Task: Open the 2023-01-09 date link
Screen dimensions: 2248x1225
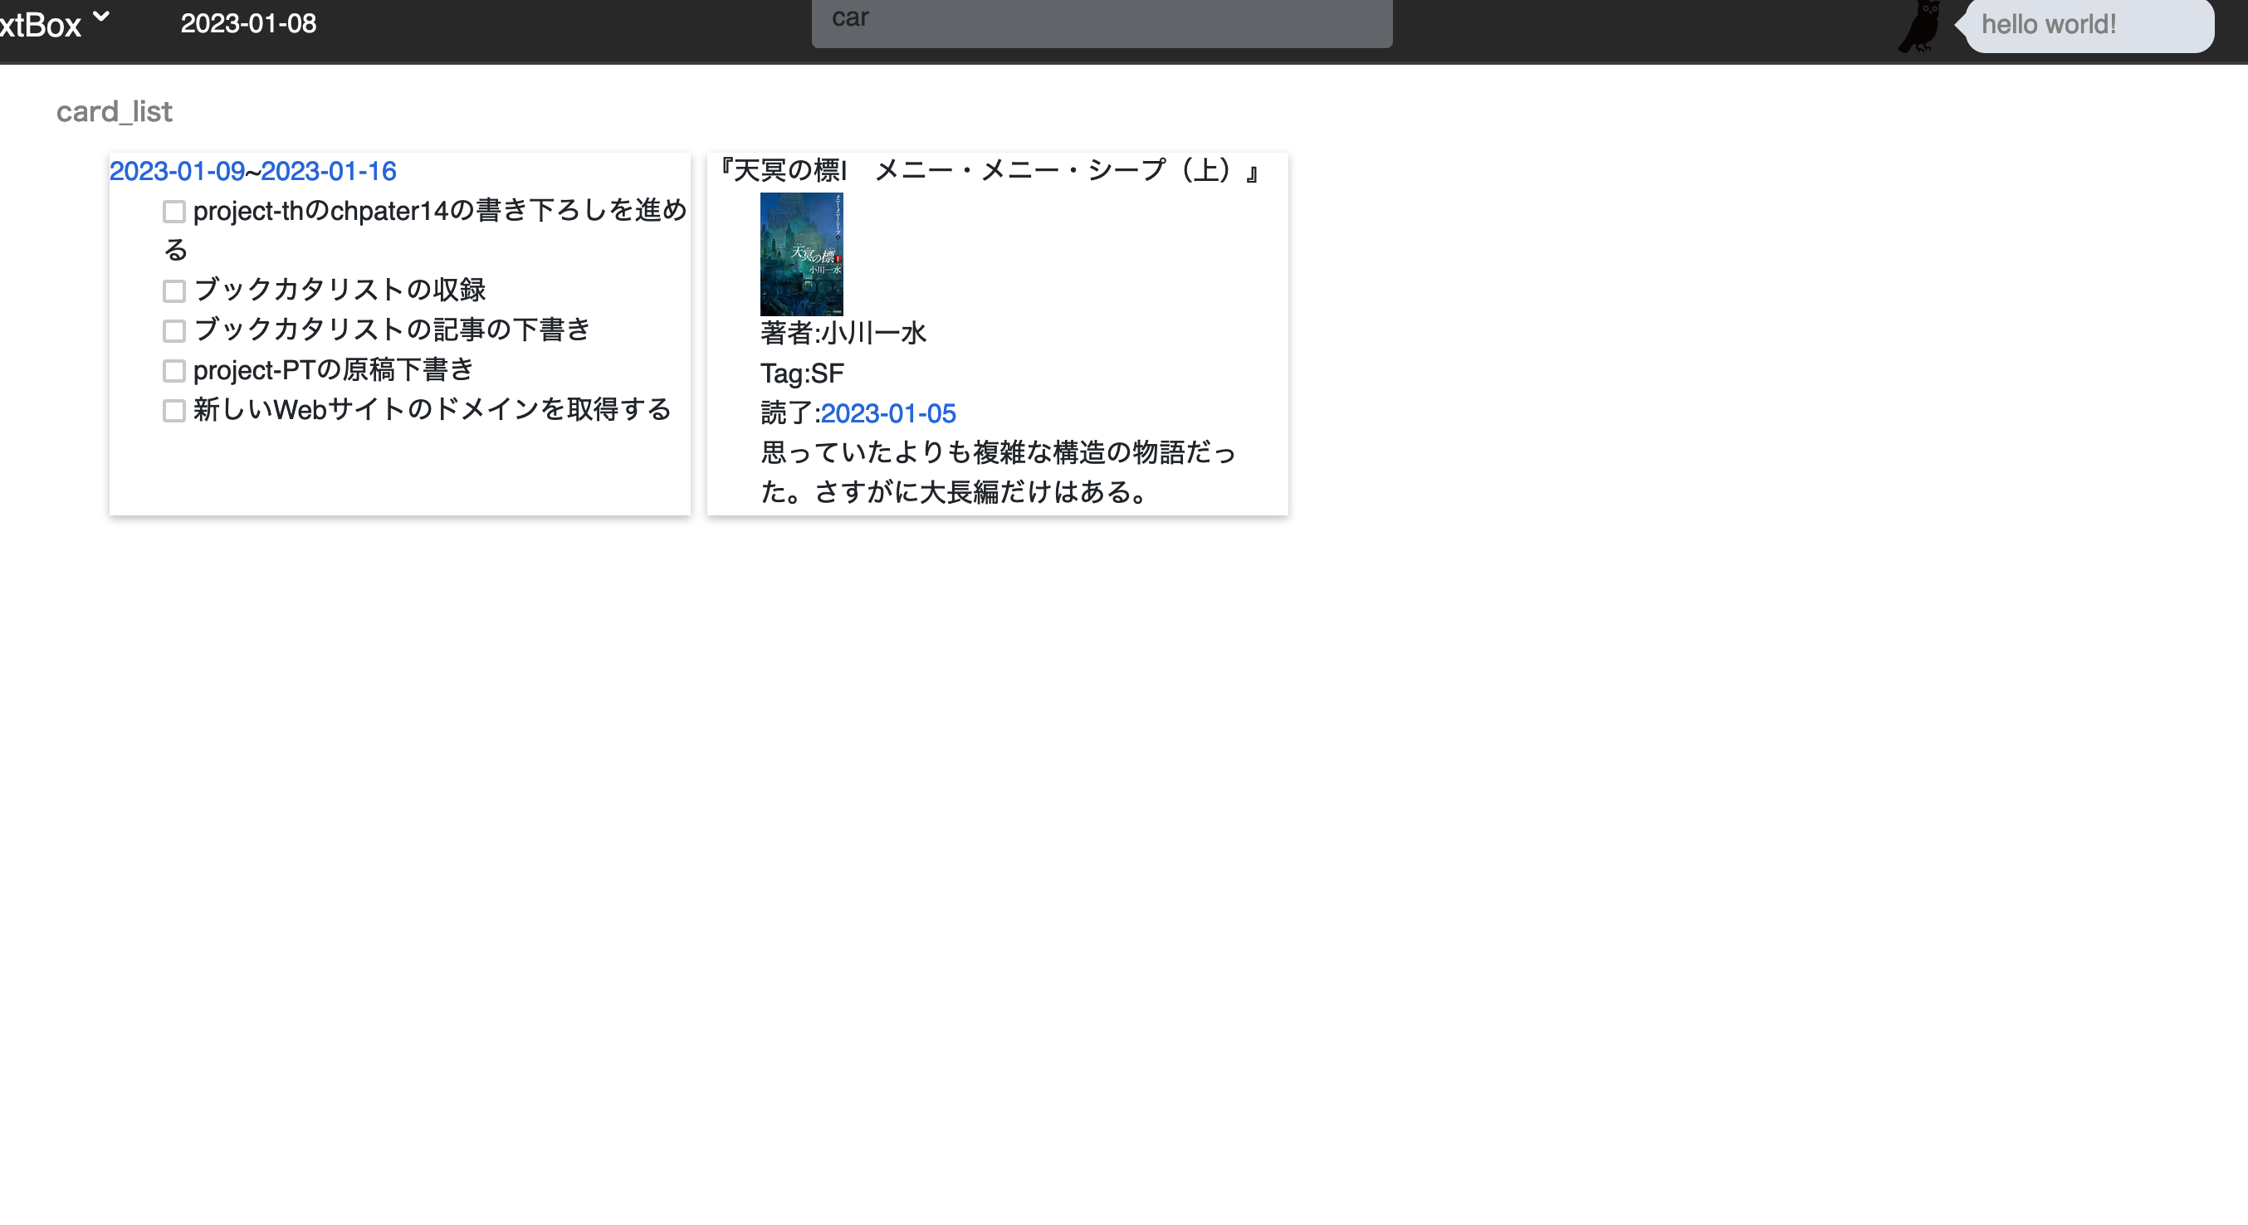Action: click(x=177, y=171)
